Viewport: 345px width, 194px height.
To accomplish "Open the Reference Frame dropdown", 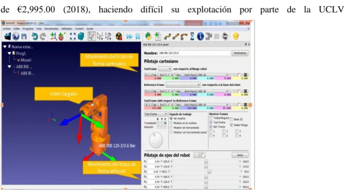I will 183,84.
